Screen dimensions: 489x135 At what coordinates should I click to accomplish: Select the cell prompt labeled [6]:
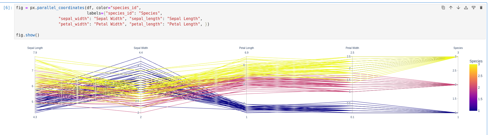pyautogui.click(x=8, y=8)
